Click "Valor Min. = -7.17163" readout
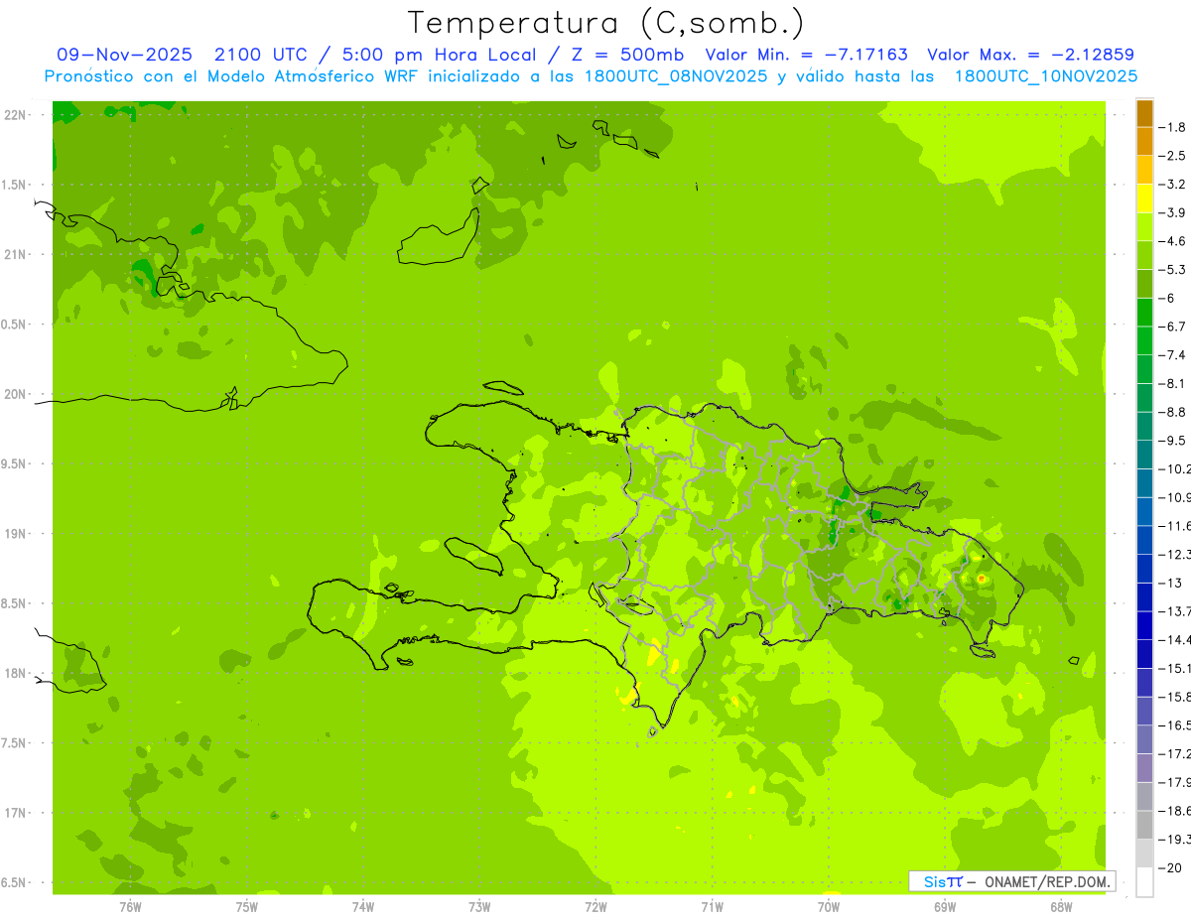1191x920 pixels. (x=806, y=55)
